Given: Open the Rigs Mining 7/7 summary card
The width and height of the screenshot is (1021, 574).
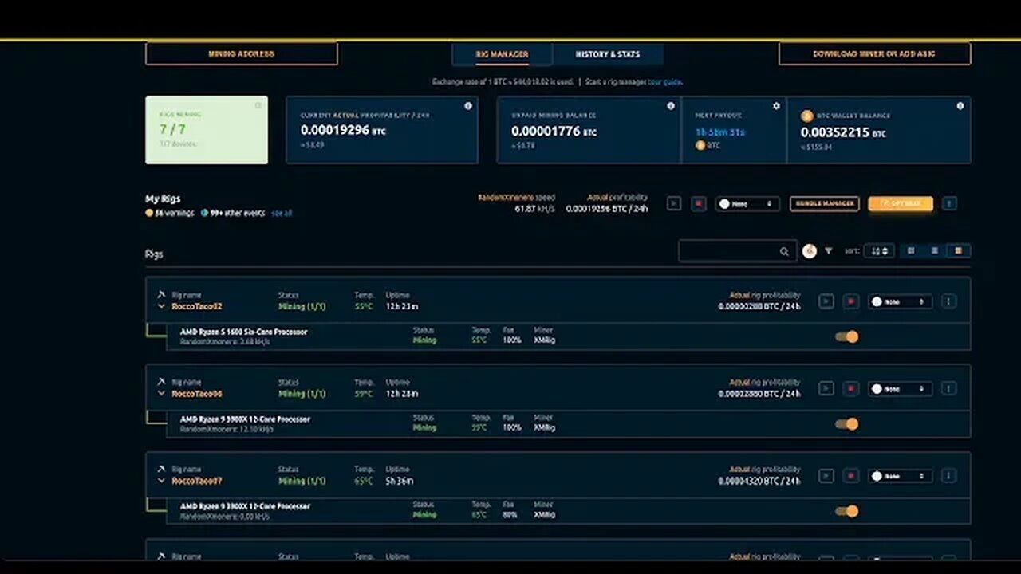Looking at the screenshot, I should click(207, 130).
